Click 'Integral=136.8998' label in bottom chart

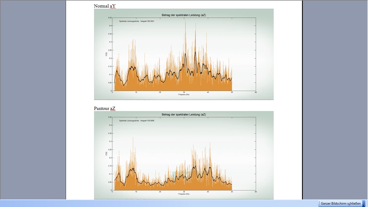coord(147,120)
